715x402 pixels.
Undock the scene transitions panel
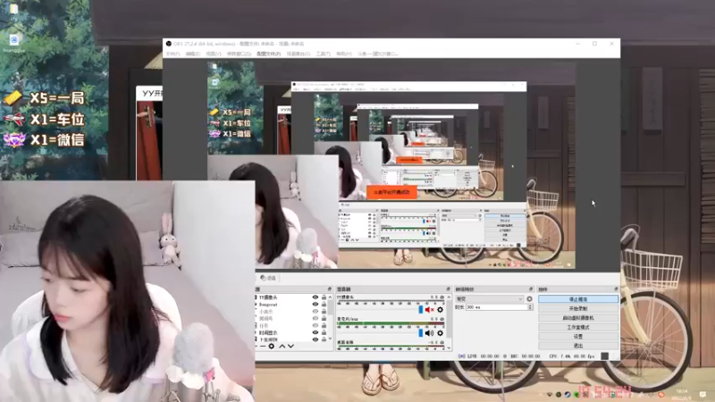coord(530,289)
